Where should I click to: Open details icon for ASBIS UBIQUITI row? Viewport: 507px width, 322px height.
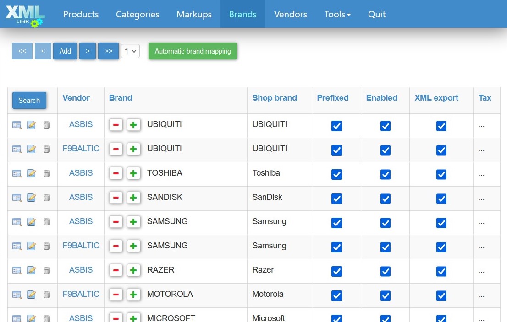17,125
